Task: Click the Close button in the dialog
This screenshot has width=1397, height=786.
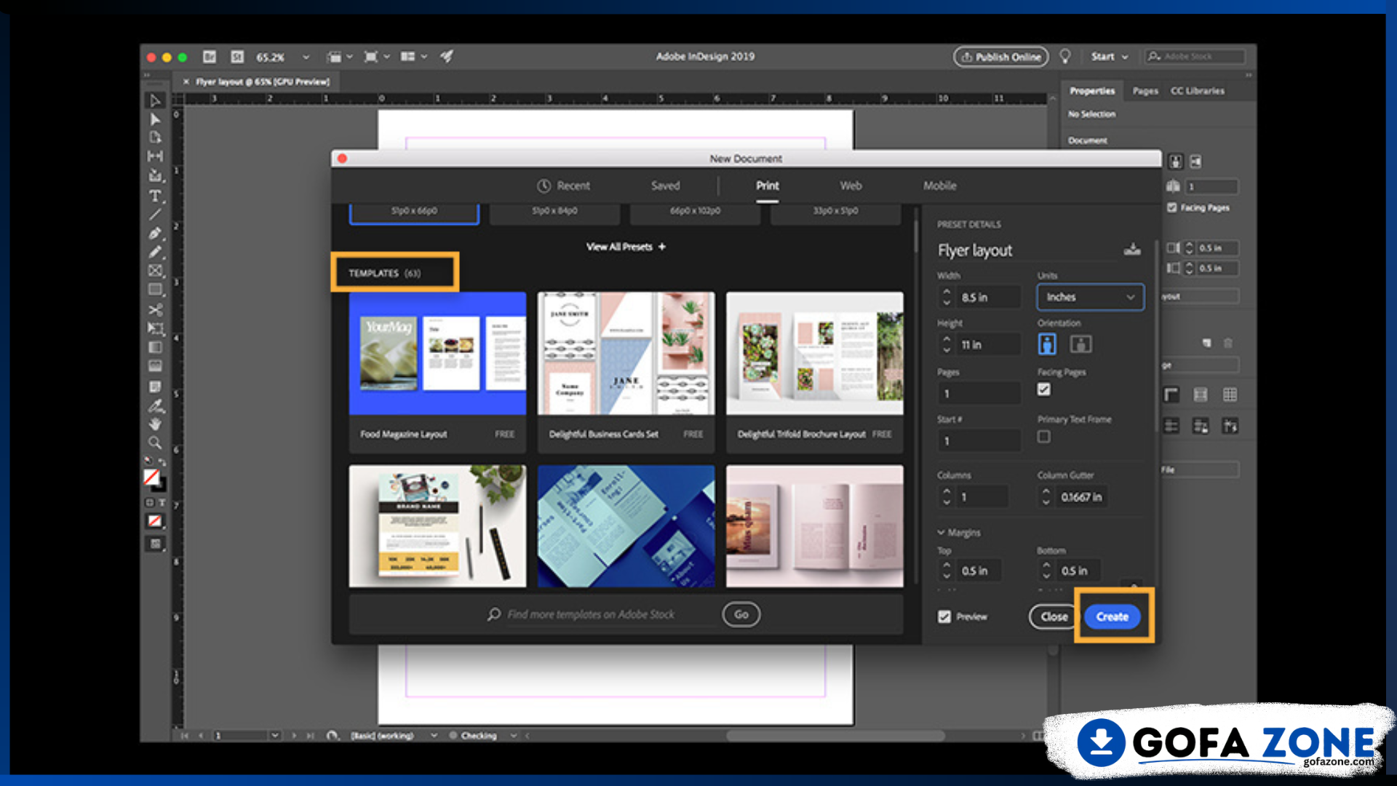Action: pos(1054,616)
